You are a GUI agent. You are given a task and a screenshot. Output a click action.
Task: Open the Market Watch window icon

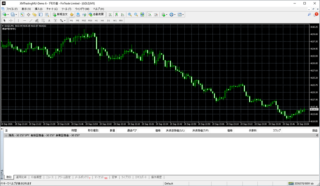click(x=22, y=14)
